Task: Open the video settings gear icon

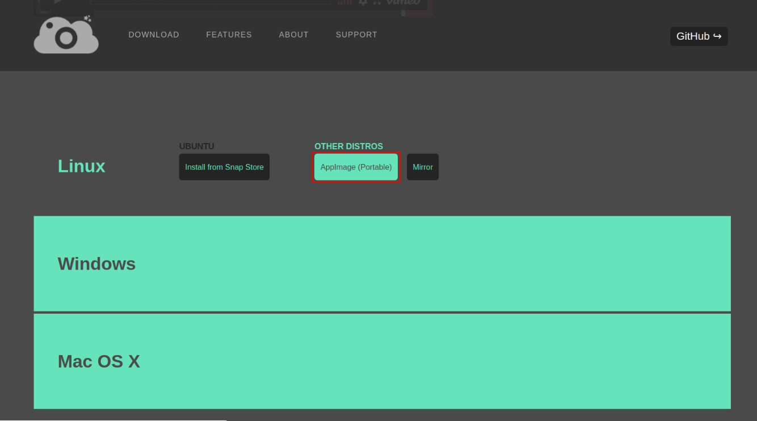Action: point(361,3)
